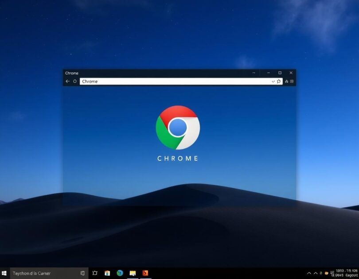The width and height of the screenshot is (359, 279).
Task: Click the small icon left of the pin
Action: [x=273, y=81]
